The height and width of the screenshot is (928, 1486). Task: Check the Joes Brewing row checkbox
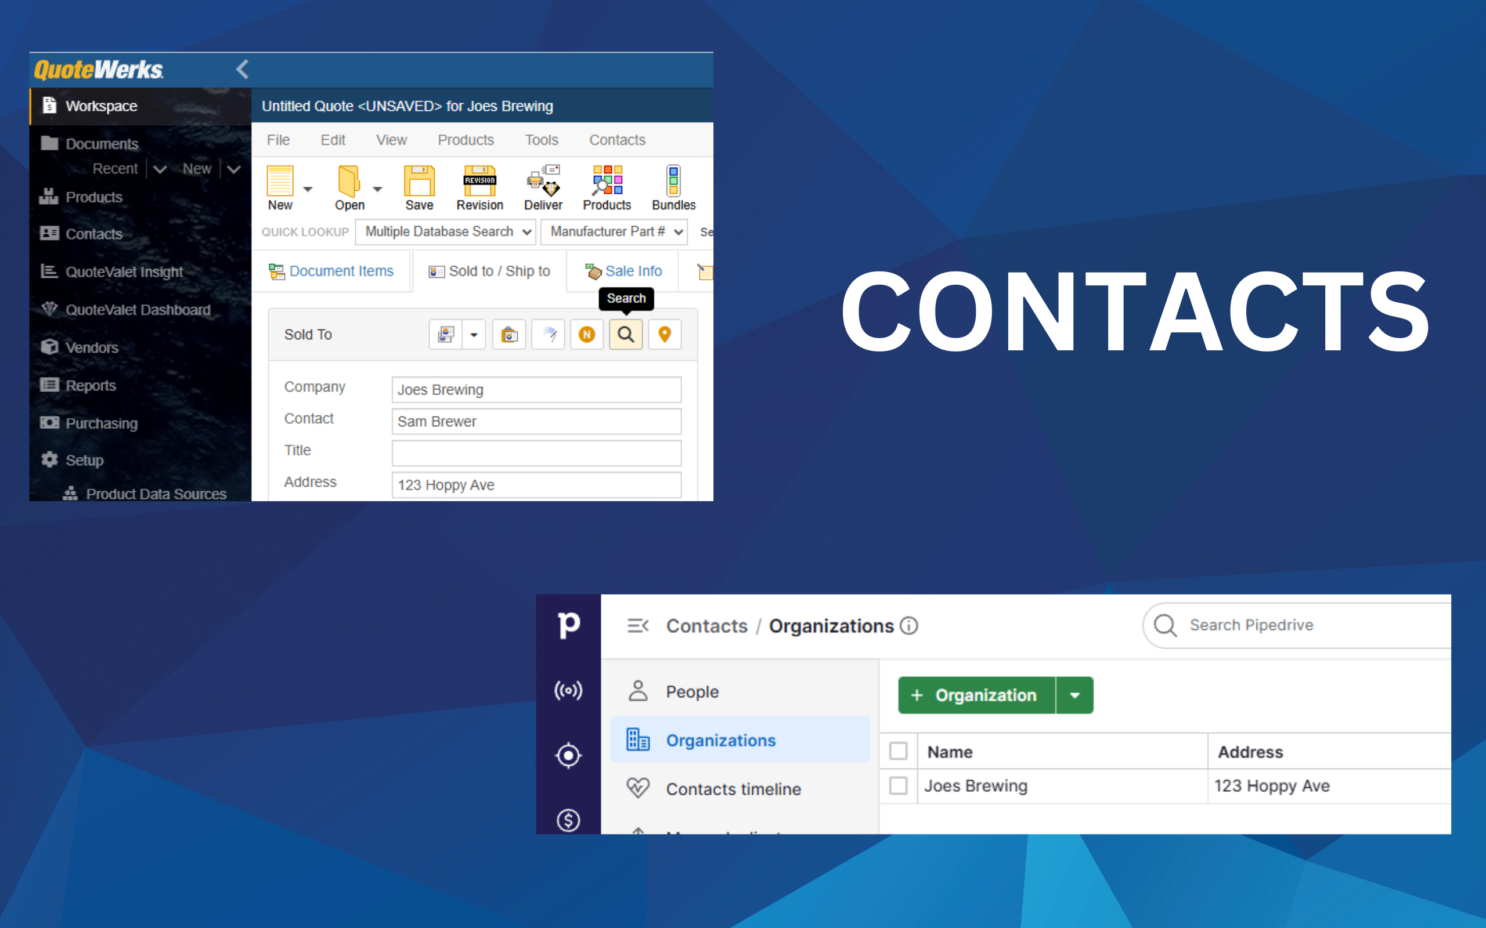coord(898,785)
